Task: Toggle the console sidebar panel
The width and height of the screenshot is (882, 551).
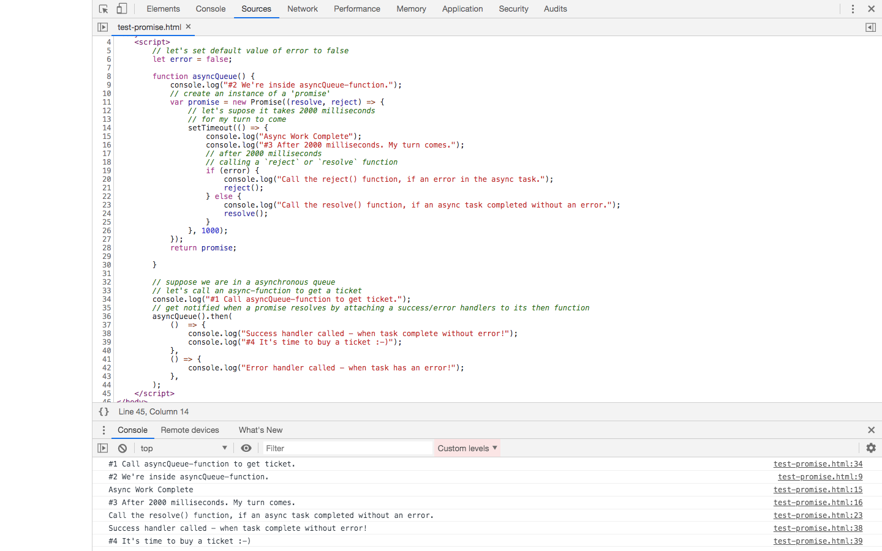Action: click(x=103, y=448)
